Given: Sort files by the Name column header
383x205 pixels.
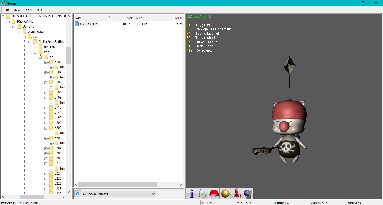Looking at the screenshot, I should (x=93, y=18).
